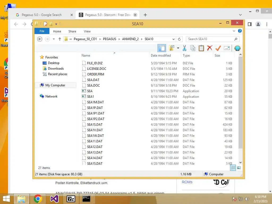The width and height of the screenshot is (272, 204).
Task: Select Downloads under Favorites
Action: pos(56,69)
